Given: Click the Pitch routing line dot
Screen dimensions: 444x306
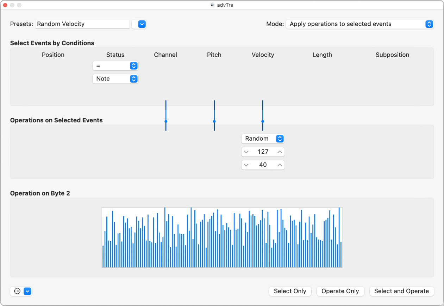Looking at the screenshot, I should (x=214, y=121).
